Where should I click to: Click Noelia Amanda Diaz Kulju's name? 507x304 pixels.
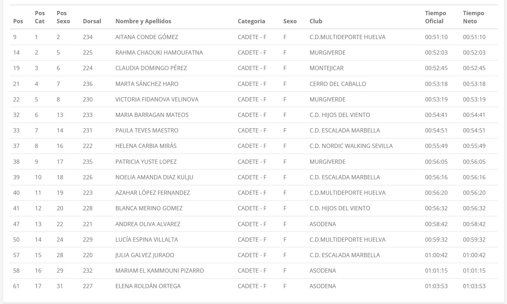(154, 177)
